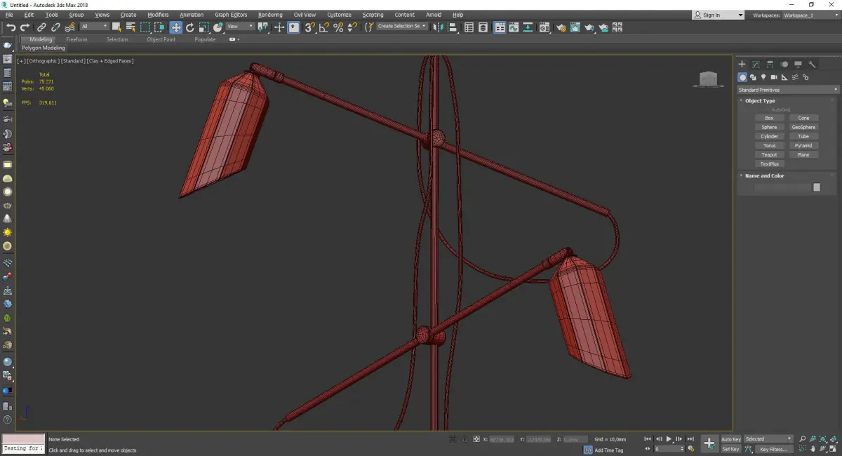This screenshot has width=842, height=456.
Task: Jump to end of animation
Action: 690,439
